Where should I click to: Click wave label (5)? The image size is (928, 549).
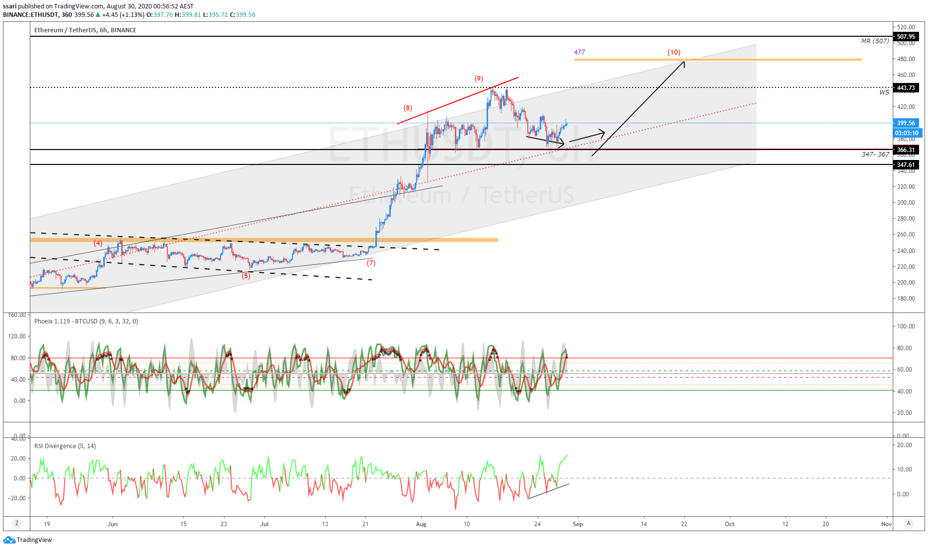[246, 276]
